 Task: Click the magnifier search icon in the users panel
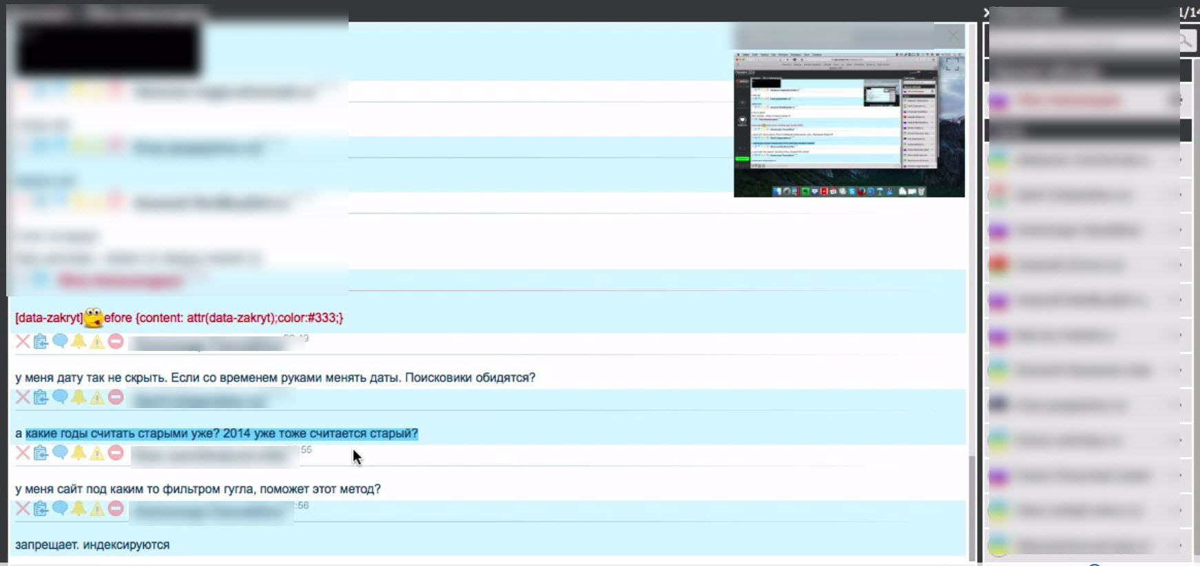tap(1186, 41)
